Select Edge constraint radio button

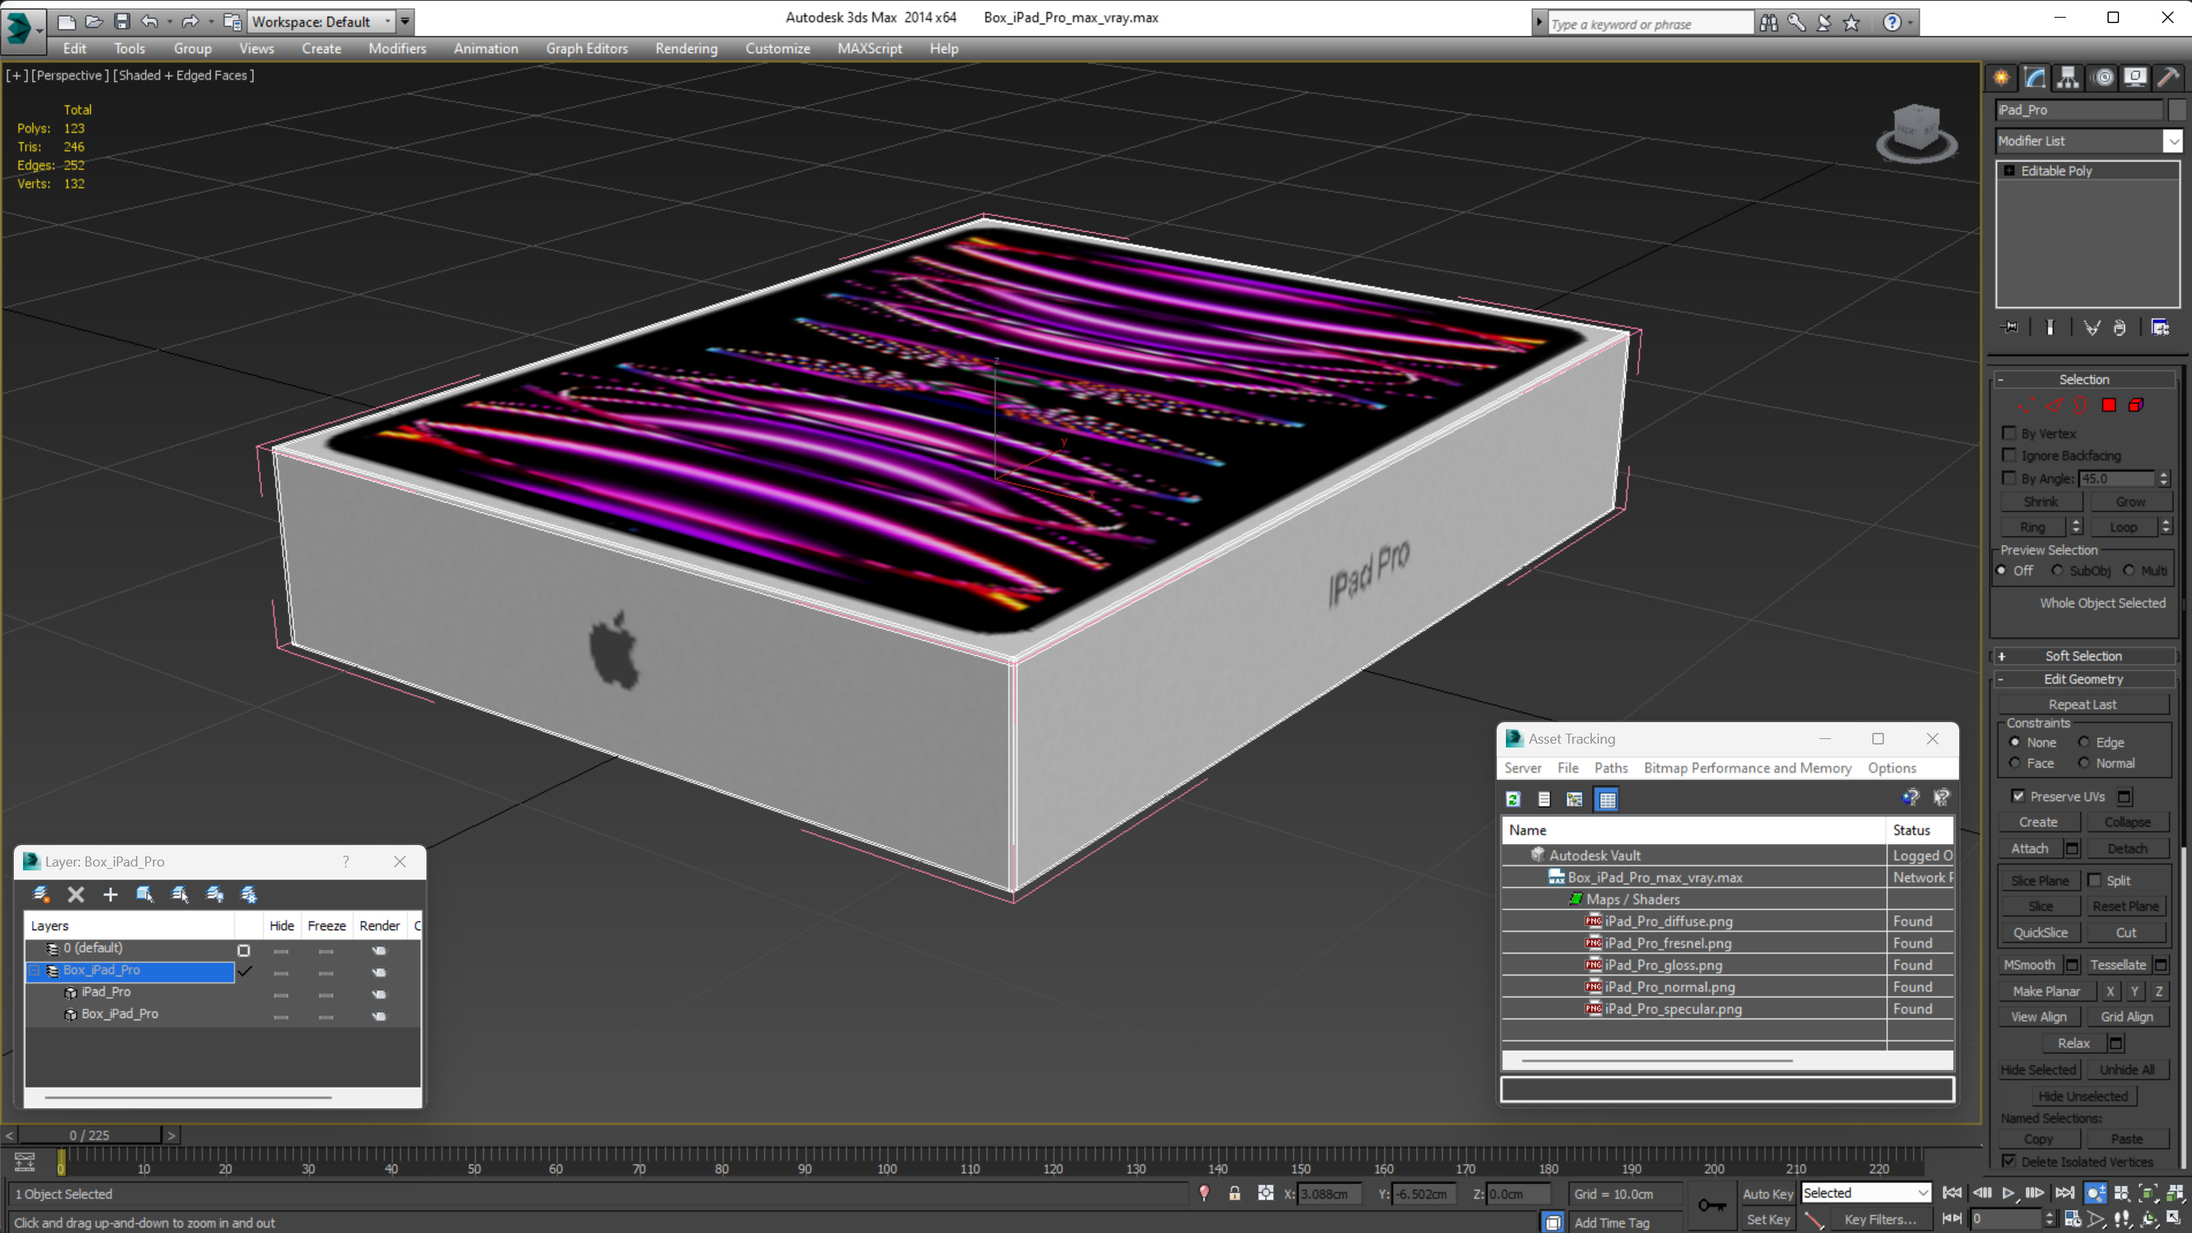tap(2083, 742)
